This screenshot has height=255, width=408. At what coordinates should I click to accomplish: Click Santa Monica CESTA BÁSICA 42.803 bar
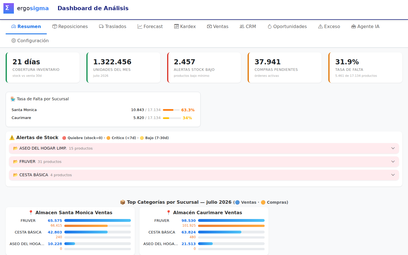(97, 232)
